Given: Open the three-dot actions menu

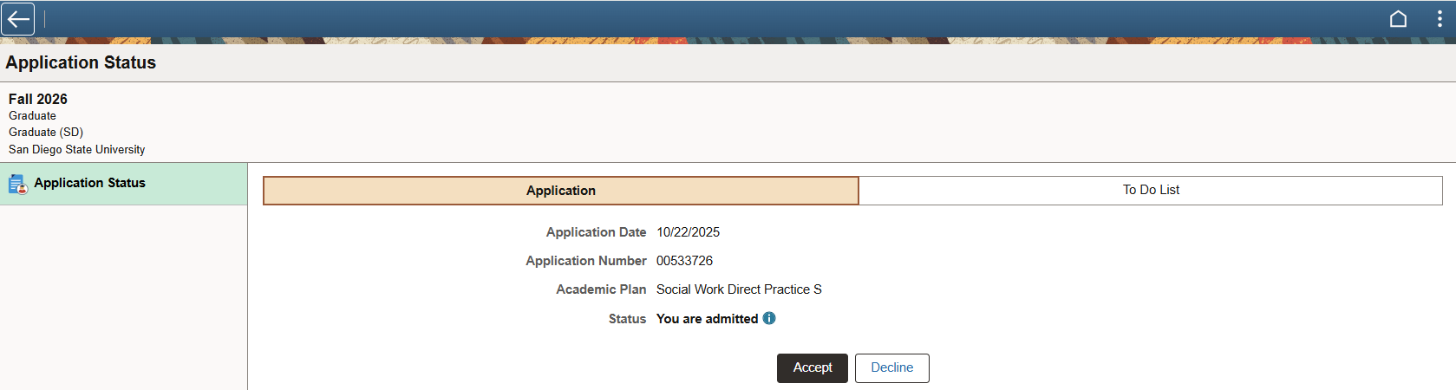Looking at the screenshot, I should click(x=1440, y=19).
